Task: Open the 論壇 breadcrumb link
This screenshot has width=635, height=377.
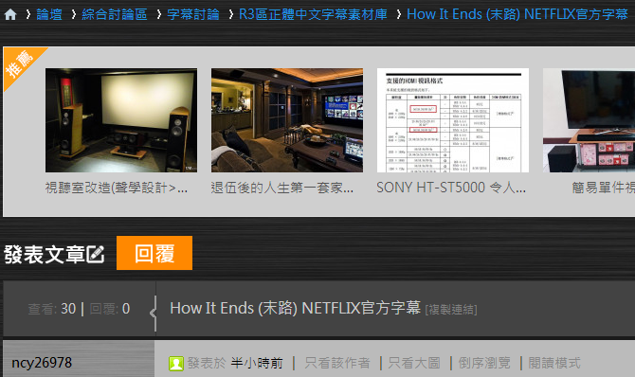Action: click(49, 14)
